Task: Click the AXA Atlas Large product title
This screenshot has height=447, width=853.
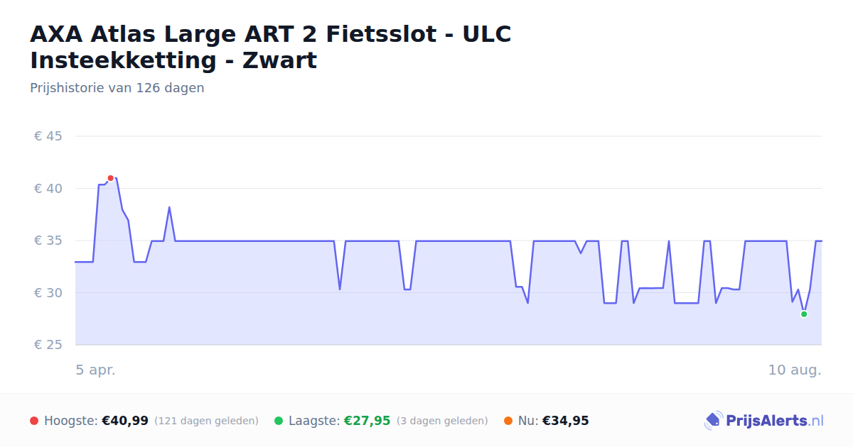Action: 271,47
